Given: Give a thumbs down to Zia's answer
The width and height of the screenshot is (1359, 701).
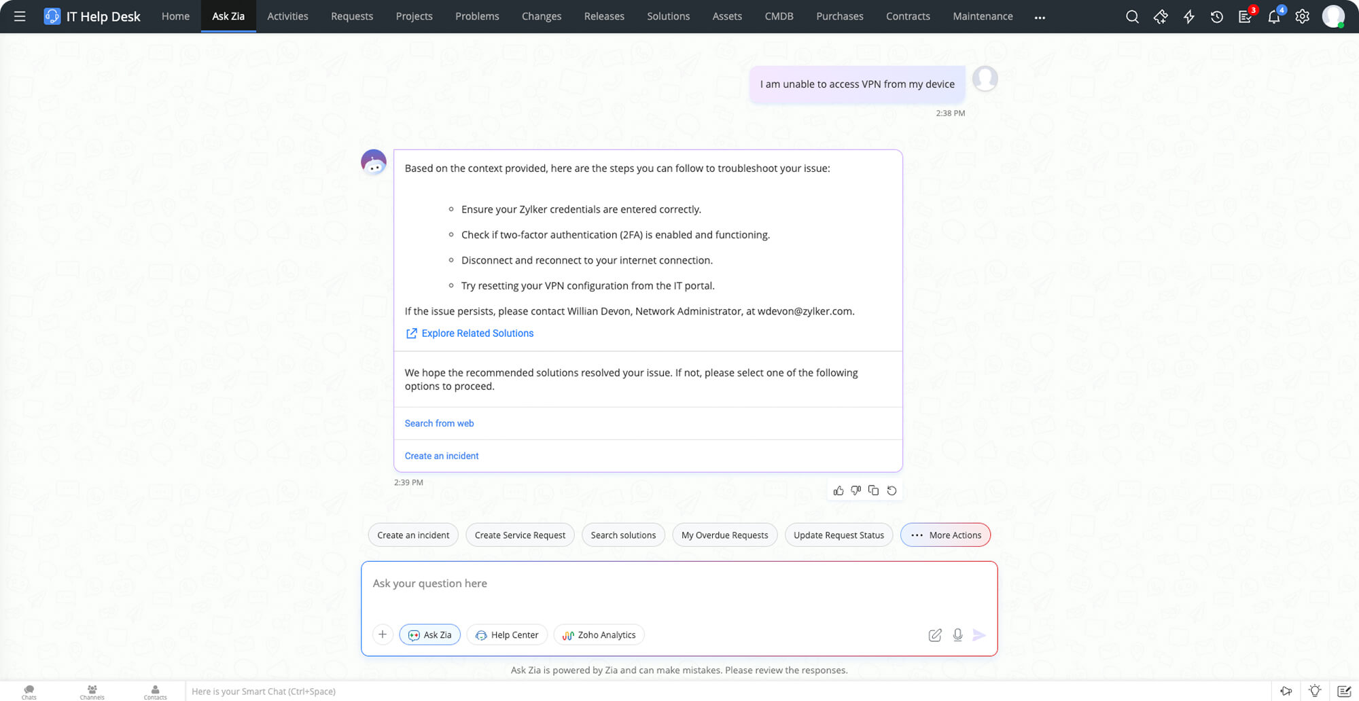Looking at the screenshot, I should click(x=856, y=490).
